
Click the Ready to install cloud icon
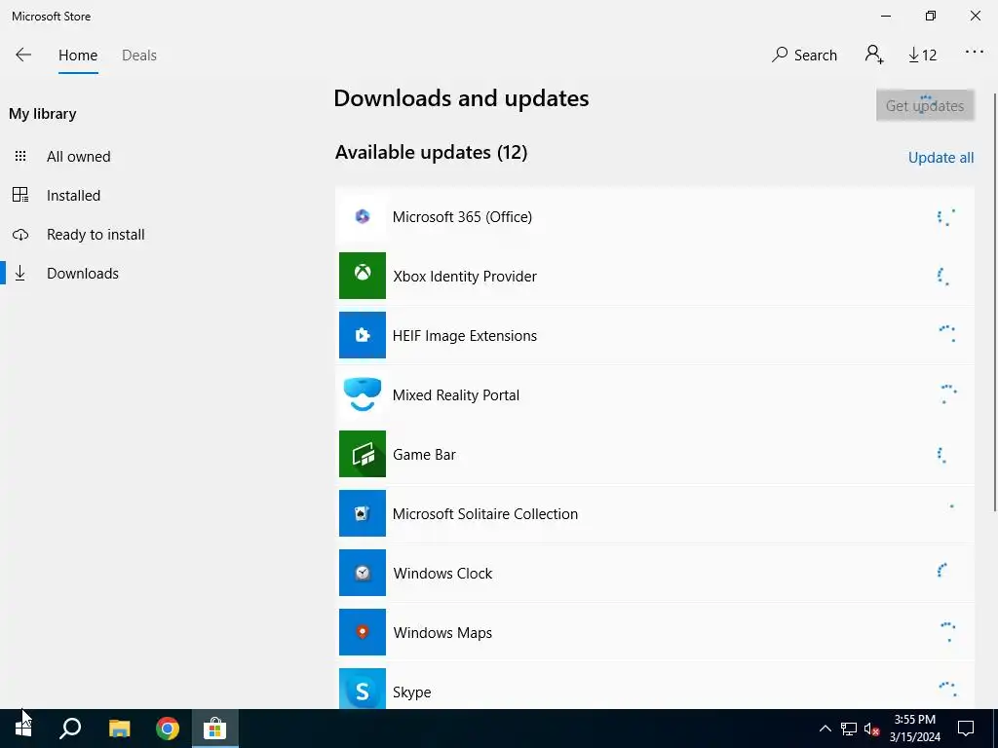point(20,235)
